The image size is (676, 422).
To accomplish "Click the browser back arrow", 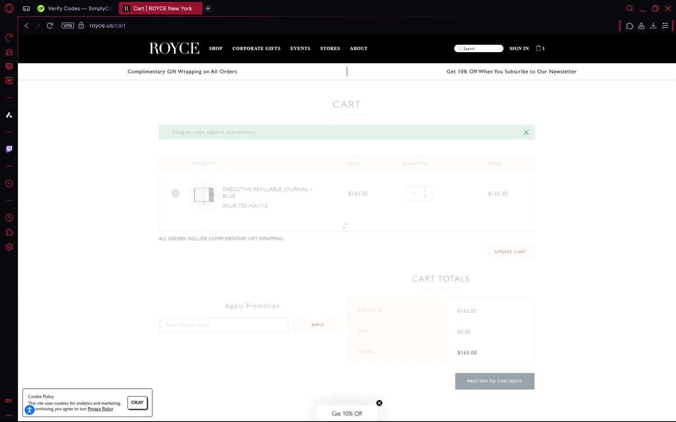I will click(26, 26).
